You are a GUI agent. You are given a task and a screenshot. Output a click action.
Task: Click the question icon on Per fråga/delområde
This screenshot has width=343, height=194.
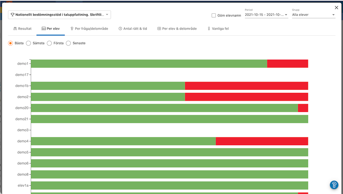tap(72, 29)
